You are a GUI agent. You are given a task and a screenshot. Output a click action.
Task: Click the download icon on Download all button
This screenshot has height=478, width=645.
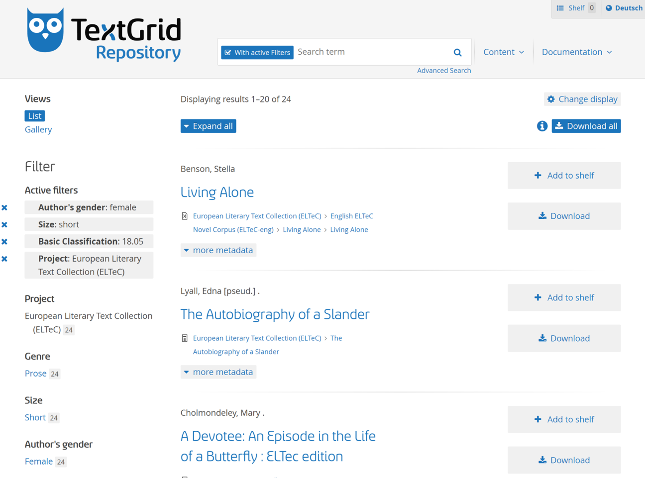click(559, 126)
